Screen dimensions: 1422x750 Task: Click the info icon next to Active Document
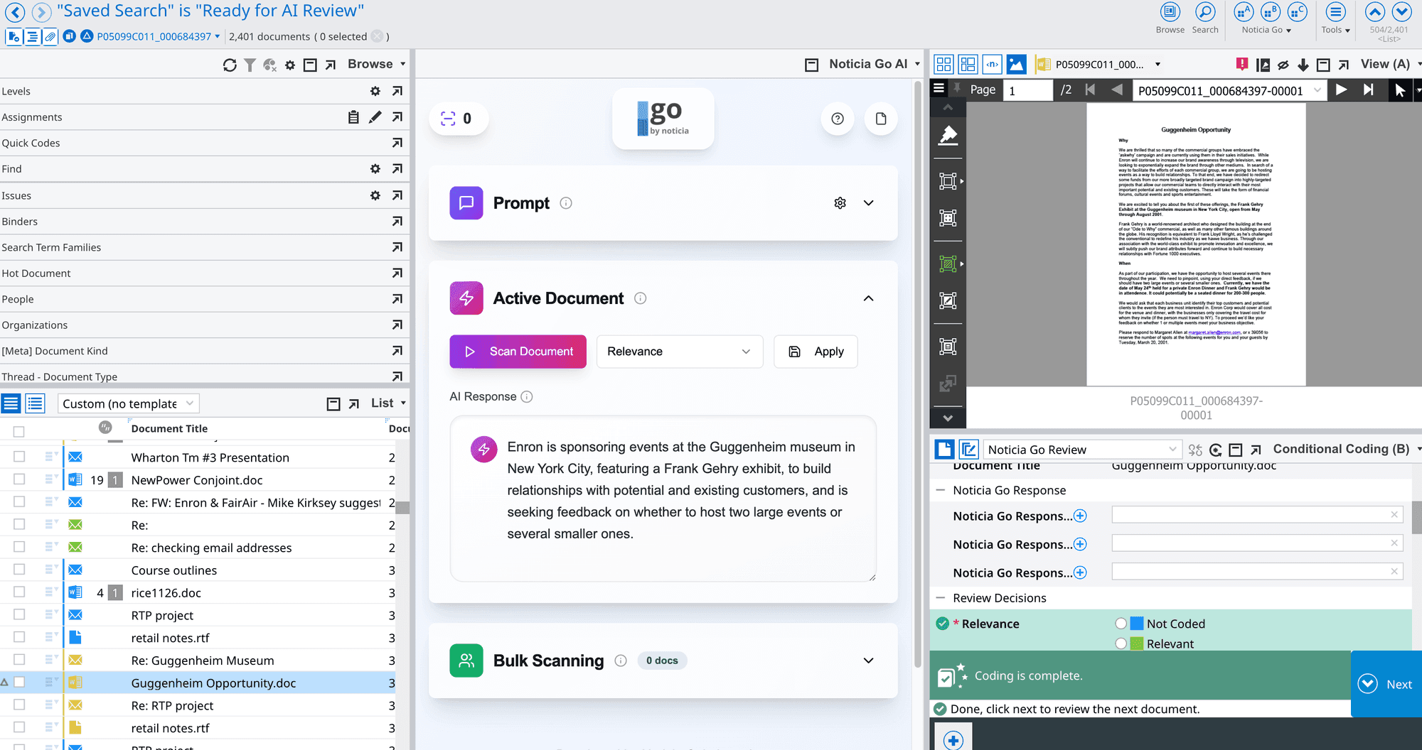tap(641, 298)
